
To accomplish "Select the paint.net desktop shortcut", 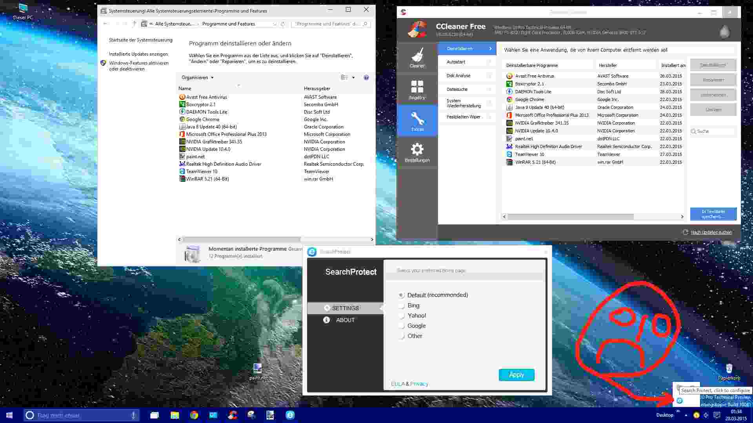I will click(258, 372).
